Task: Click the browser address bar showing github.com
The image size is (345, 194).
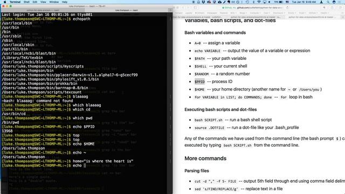Action: pos(253,8)
